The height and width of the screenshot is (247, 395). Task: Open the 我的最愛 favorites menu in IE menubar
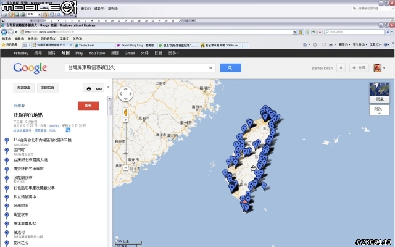click(48, 38)
